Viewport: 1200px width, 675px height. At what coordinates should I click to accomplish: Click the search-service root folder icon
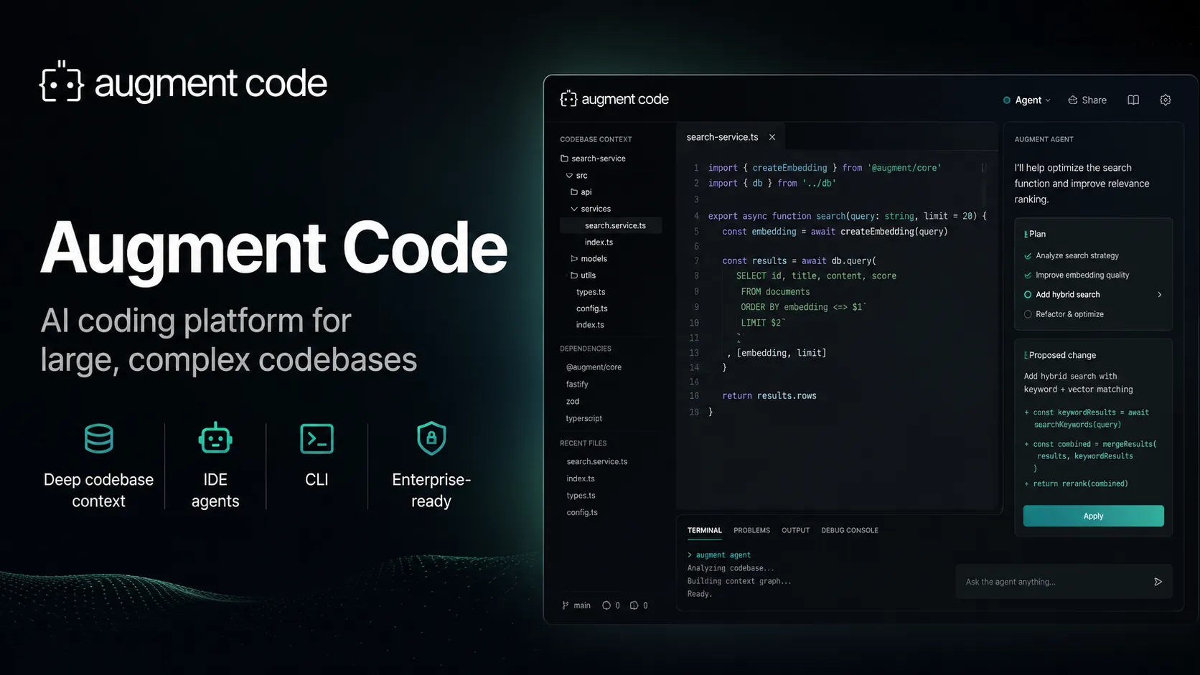point(564,159)
